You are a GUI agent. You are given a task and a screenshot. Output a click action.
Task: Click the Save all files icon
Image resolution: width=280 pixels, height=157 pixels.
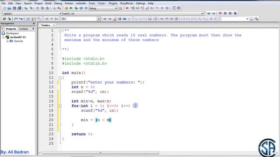coord(19,8)
